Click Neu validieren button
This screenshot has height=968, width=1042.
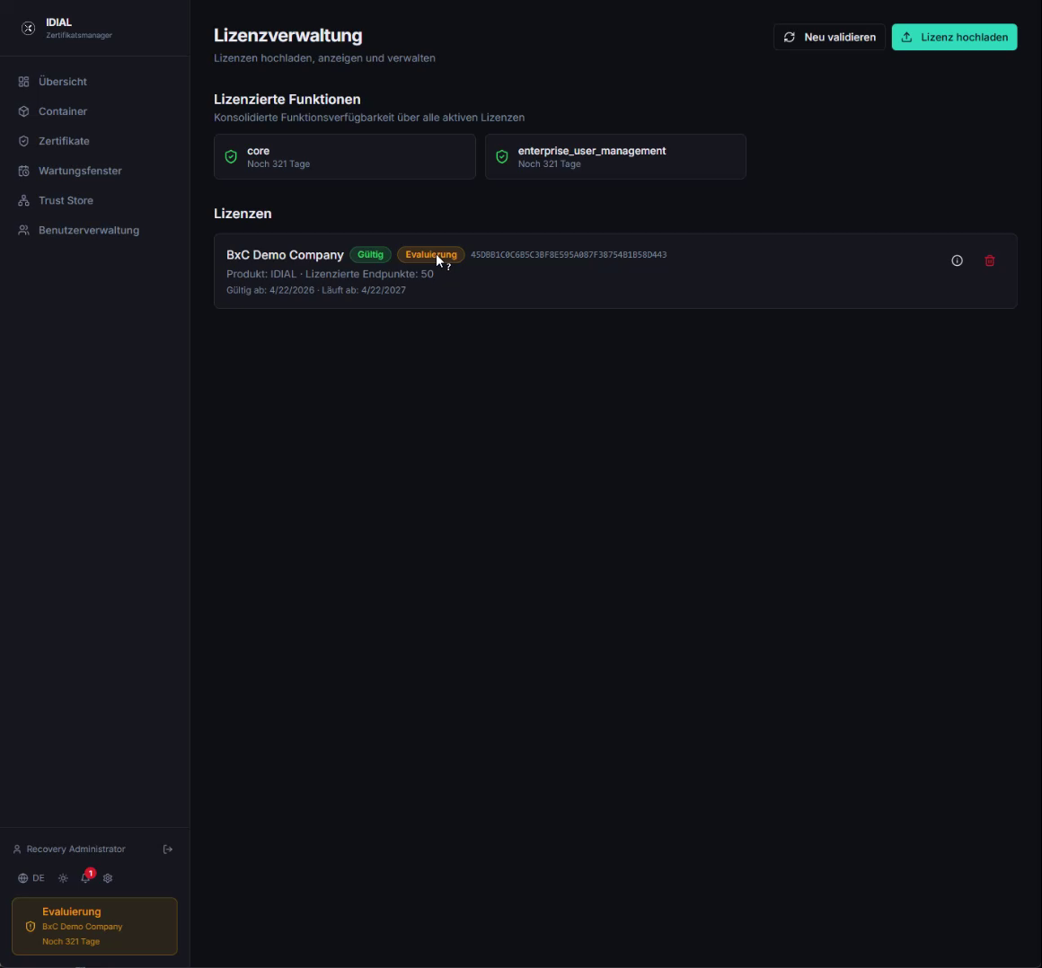[829, 37]
